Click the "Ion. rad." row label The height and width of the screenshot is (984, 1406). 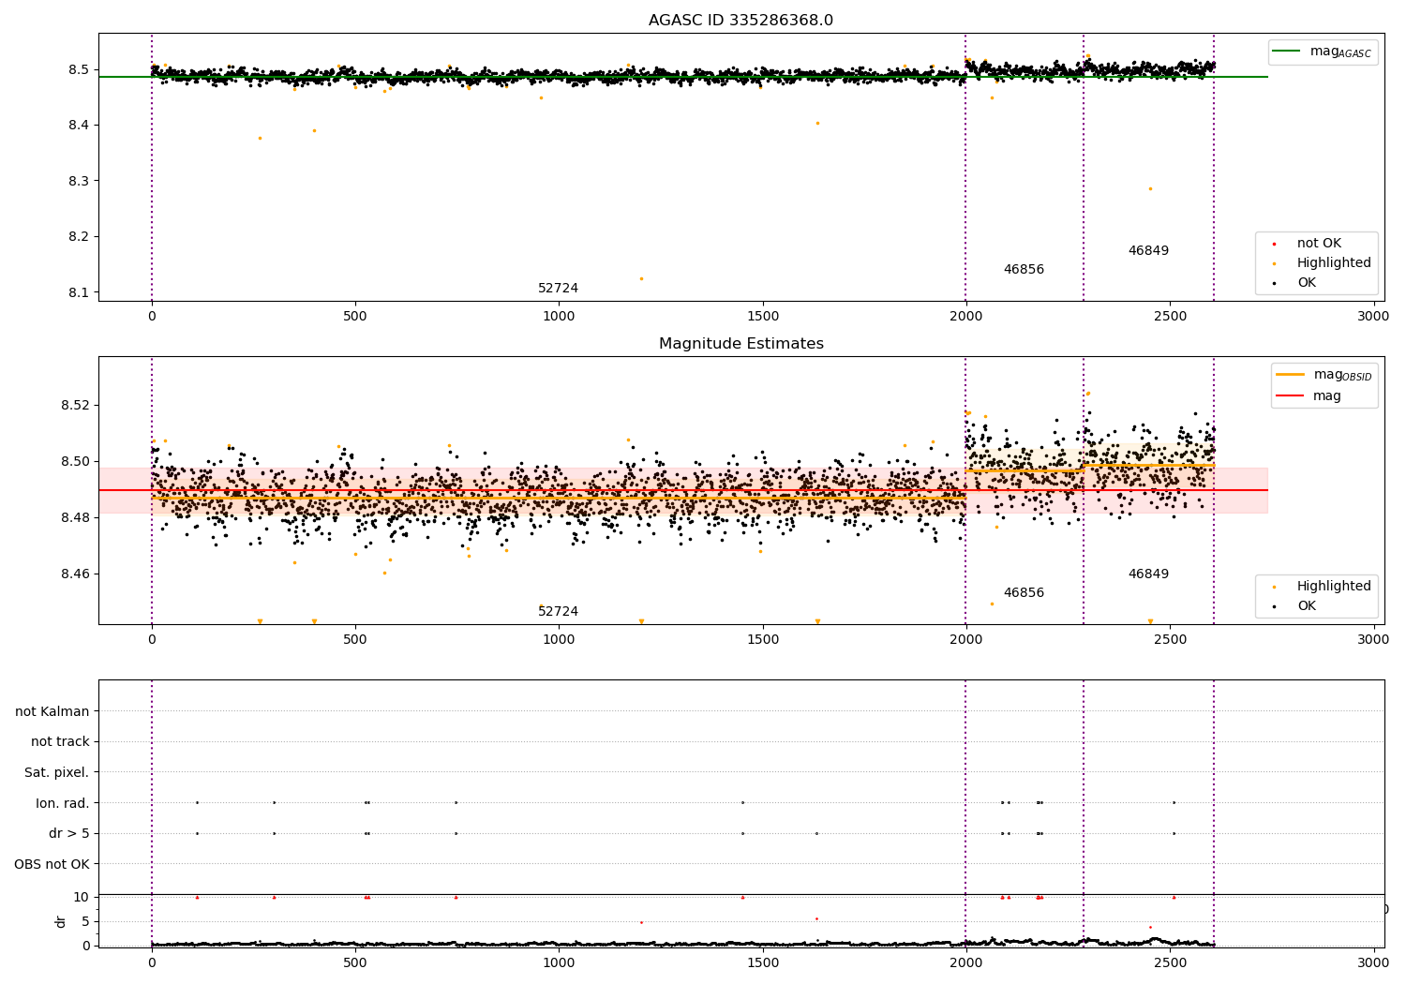[63, 803]
